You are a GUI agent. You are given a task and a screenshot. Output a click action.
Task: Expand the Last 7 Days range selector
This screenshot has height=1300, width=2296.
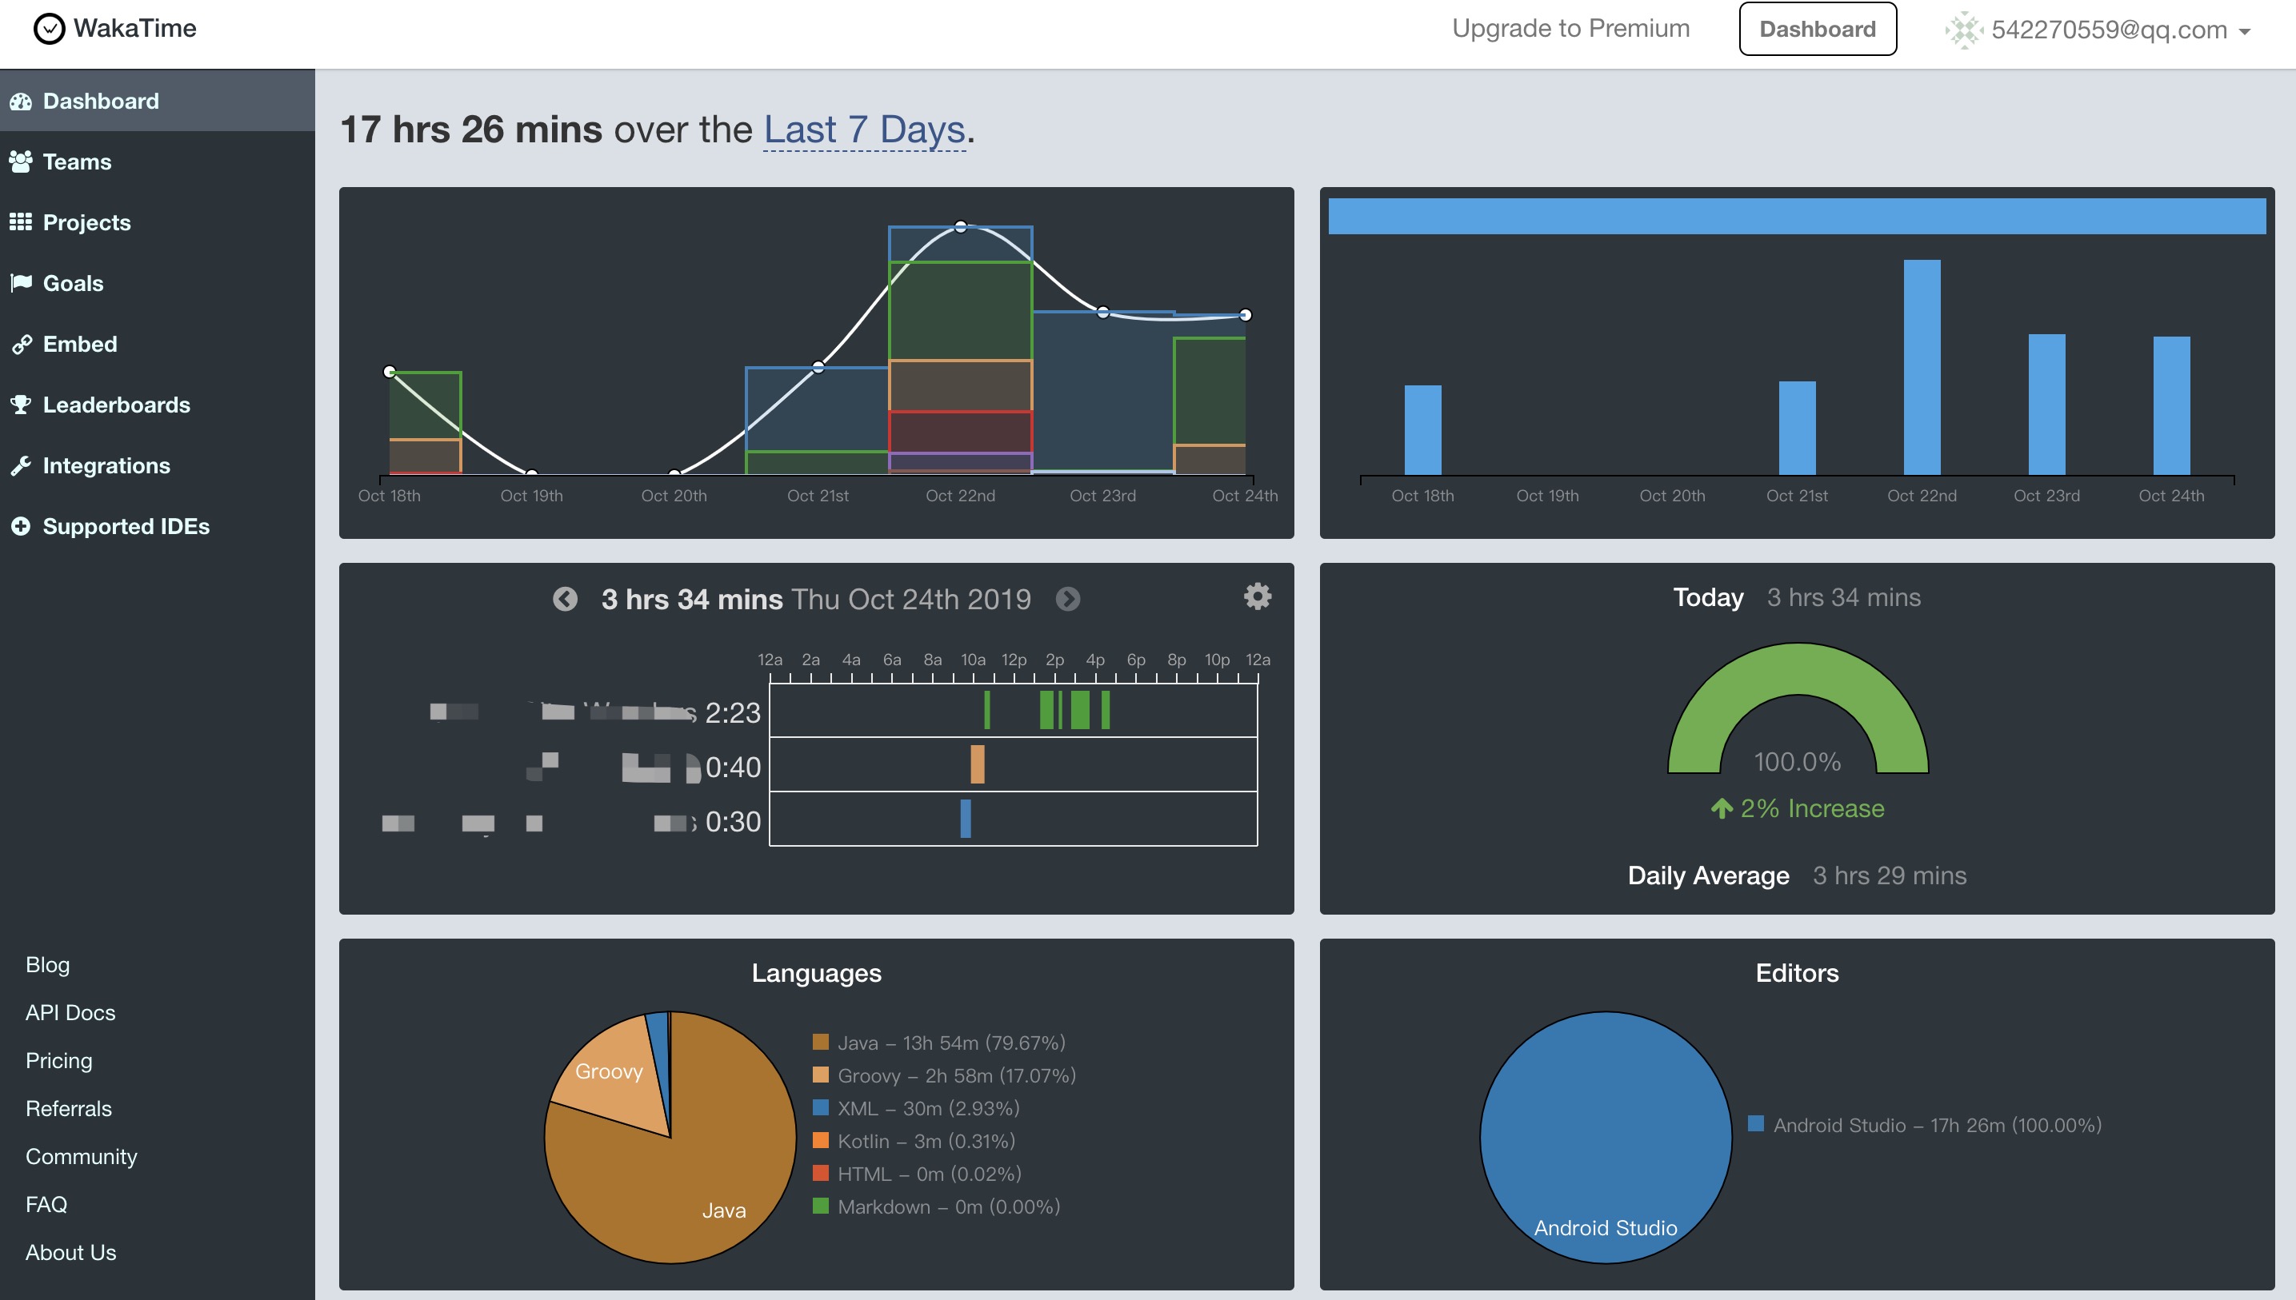point(864,130)
